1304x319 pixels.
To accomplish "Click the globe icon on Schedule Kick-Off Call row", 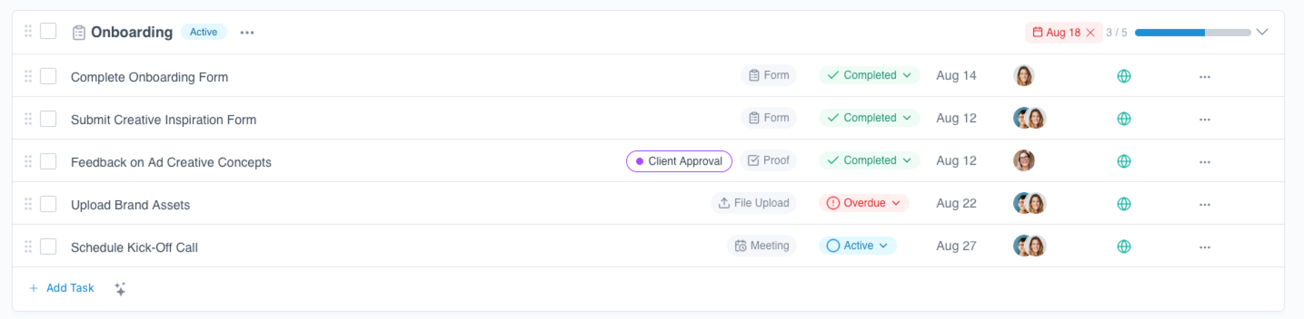I will [1124, 246].
